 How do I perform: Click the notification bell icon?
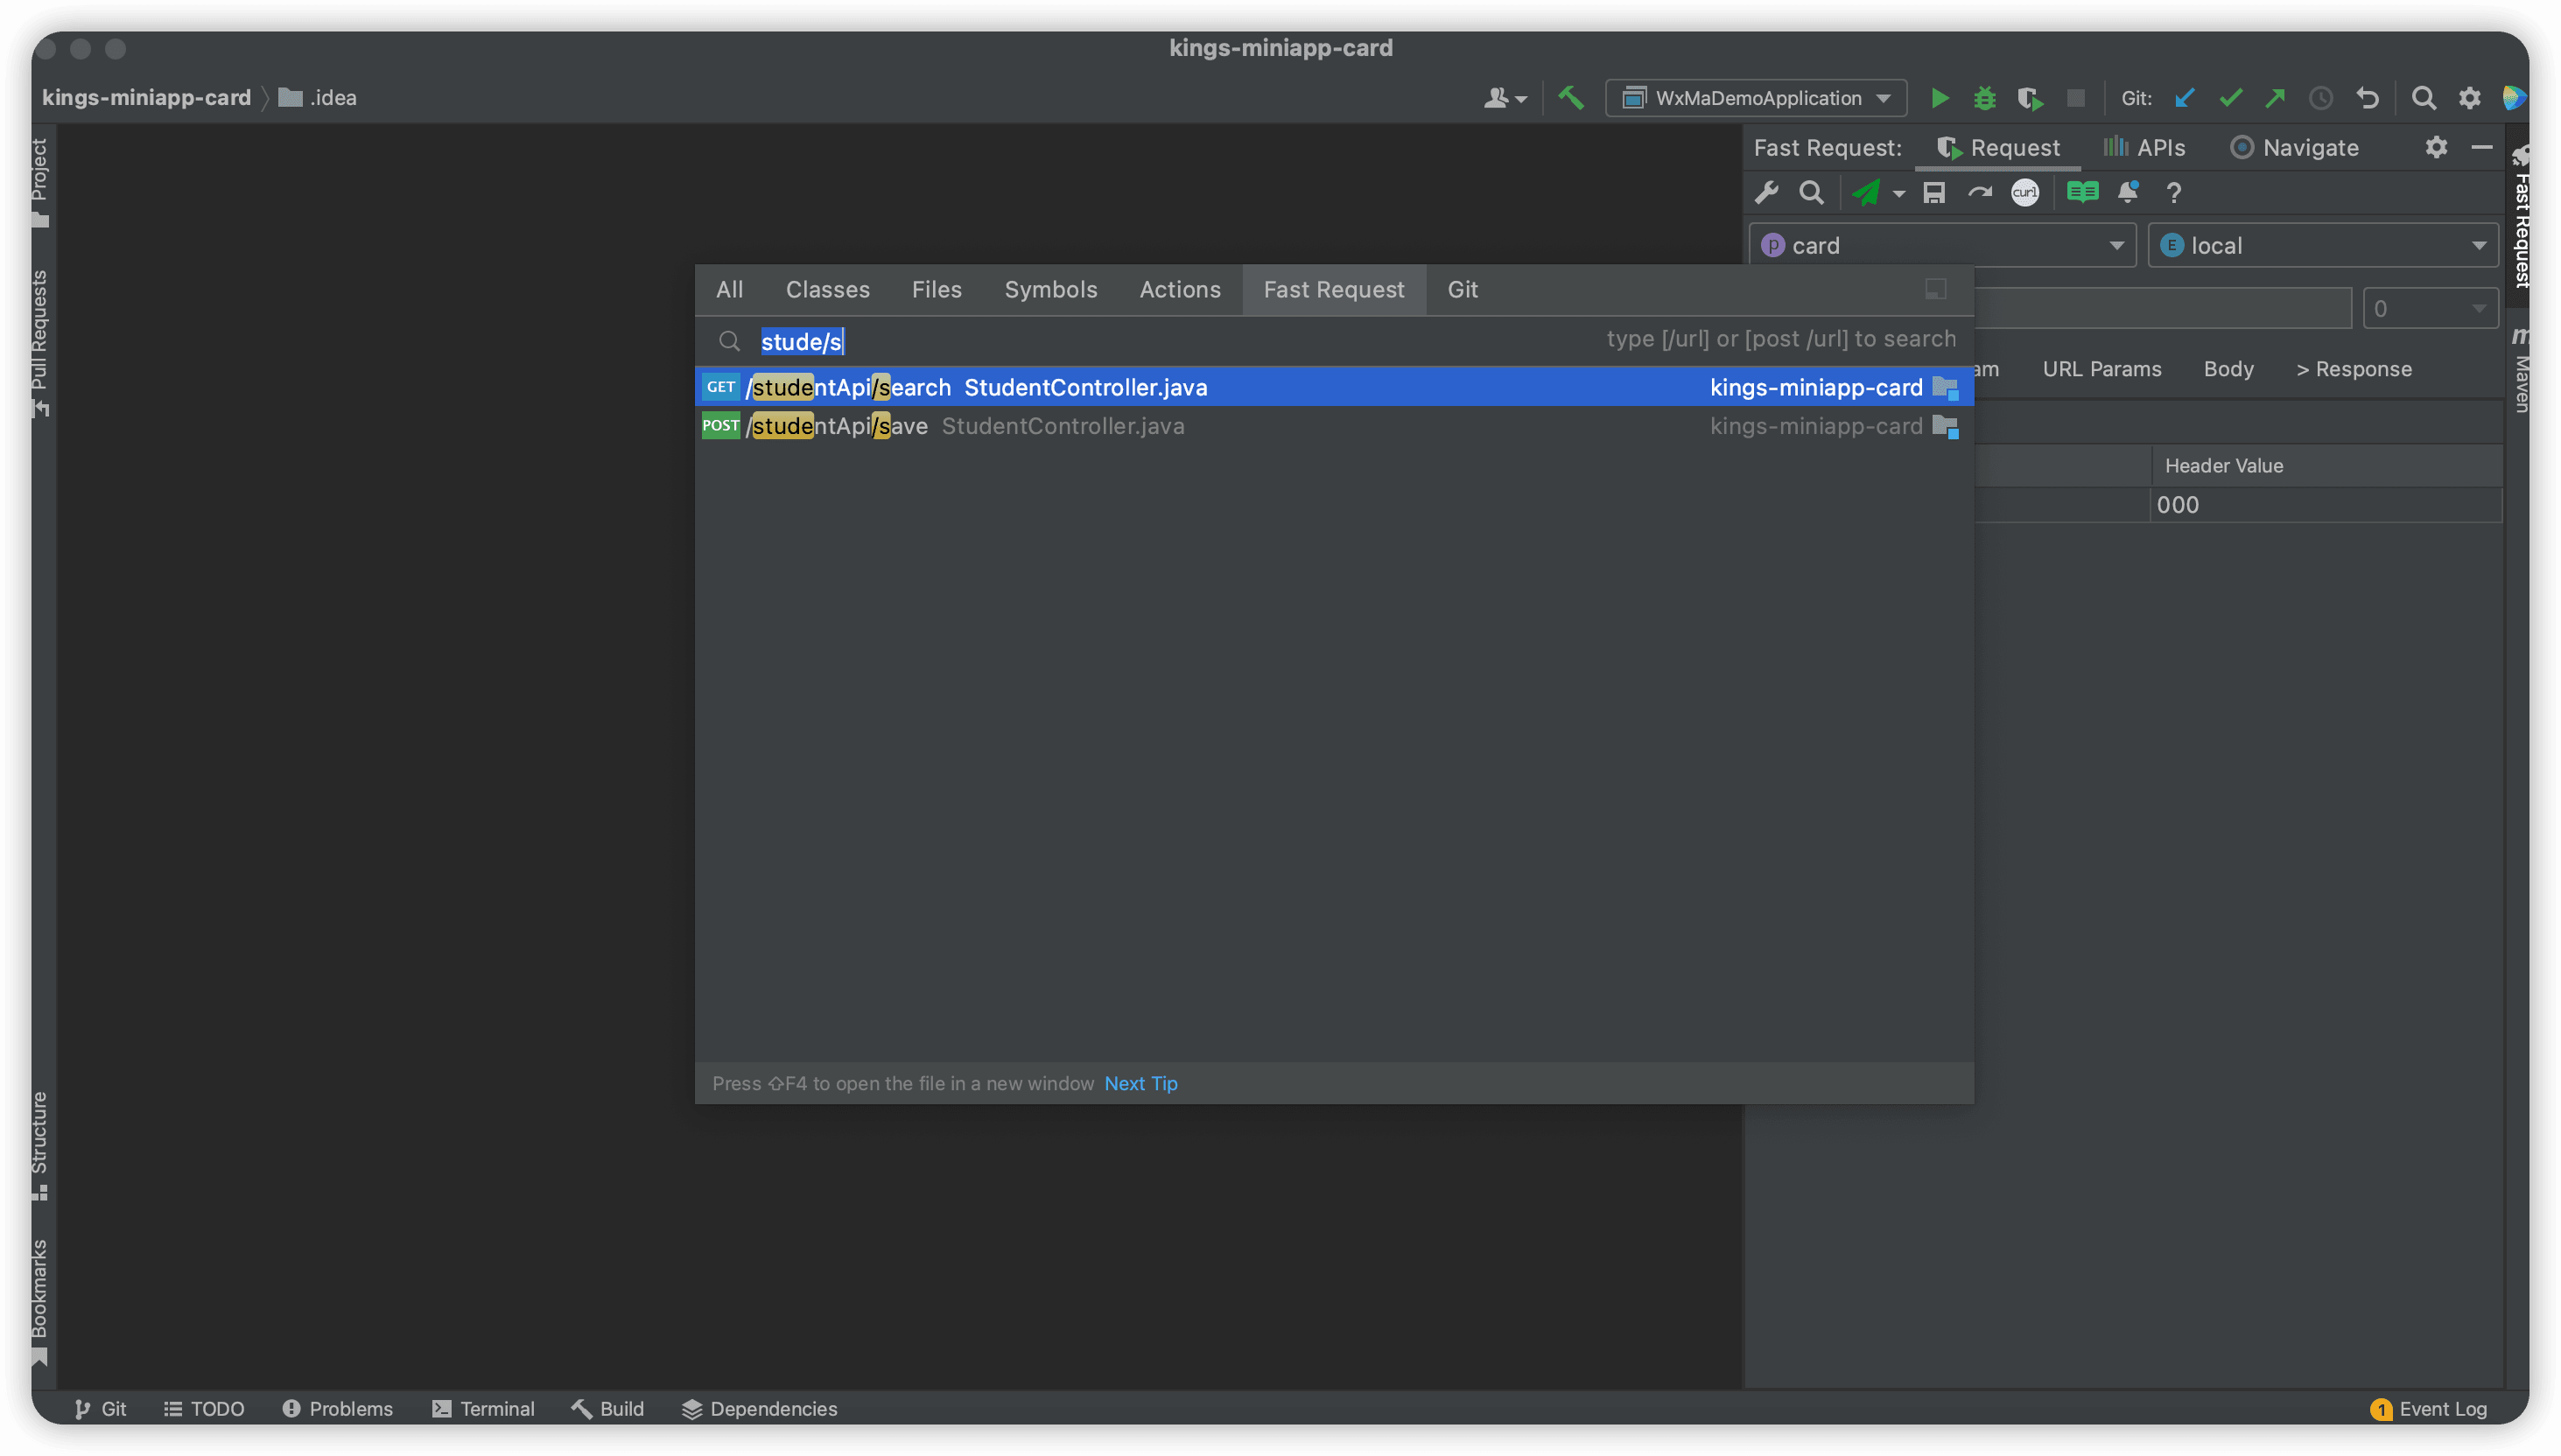click(2128, 192)
